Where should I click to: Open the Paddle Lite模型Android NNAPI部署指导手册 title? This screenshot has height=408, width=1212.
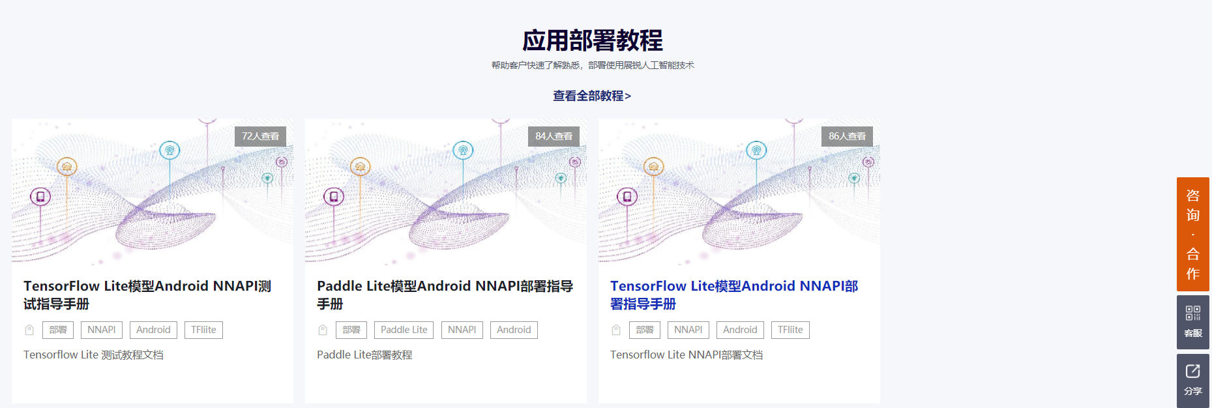(x=445, y=295)
